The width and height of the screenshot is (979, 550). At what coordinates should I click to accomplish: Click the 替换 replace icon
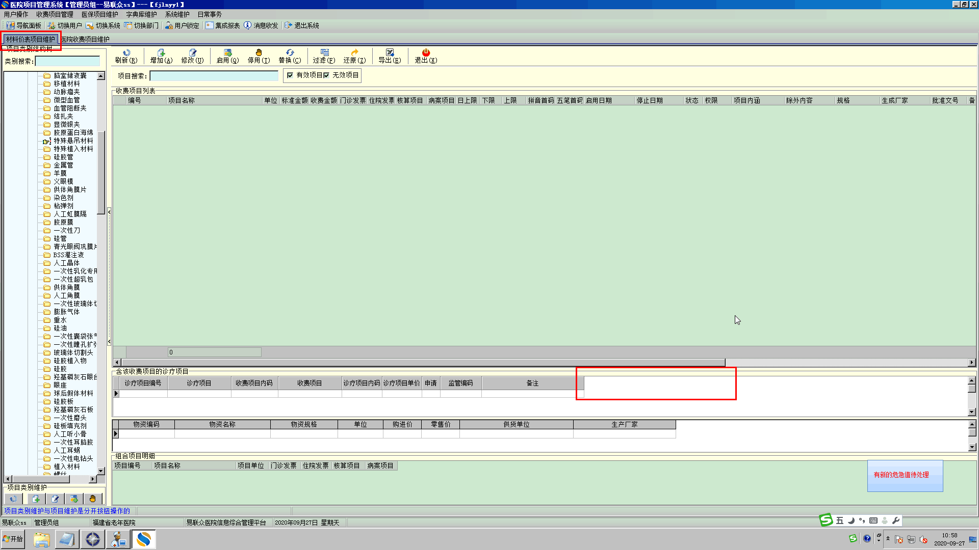pos(290,53)
